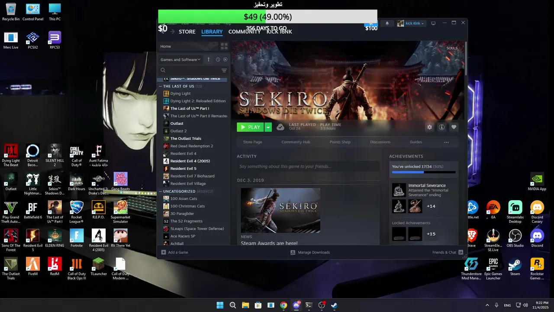Image resolution: width=554 pixels, height=312 pixels.
Task: Select OBS Studio desktop shortcut
Action: [515, 239]
